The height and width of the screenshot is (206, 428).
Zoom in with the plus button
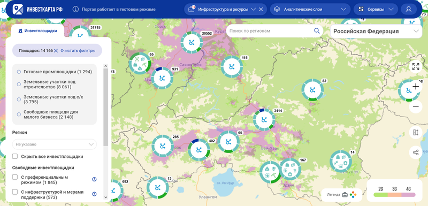click(x=416, y=87)
